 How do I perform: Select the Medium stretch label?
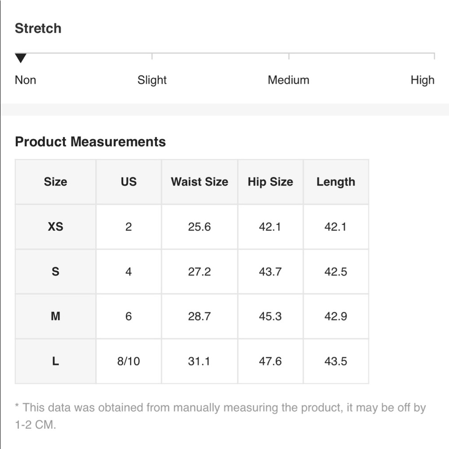click(x=288, y=80)
